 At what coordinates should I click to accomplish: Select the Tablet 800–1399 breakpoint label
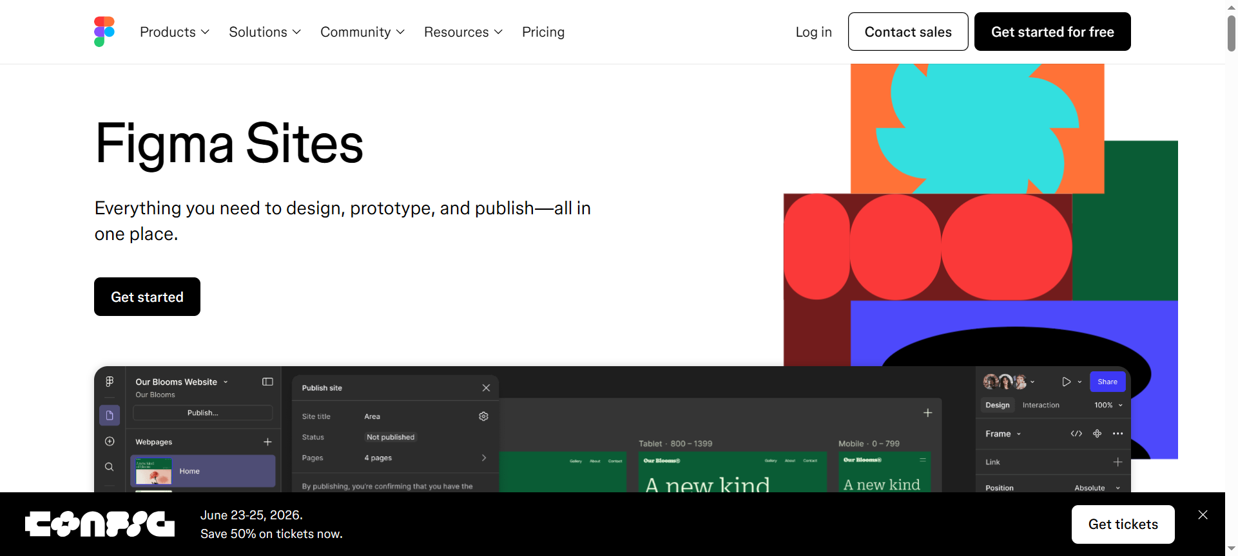pos(675,443)
